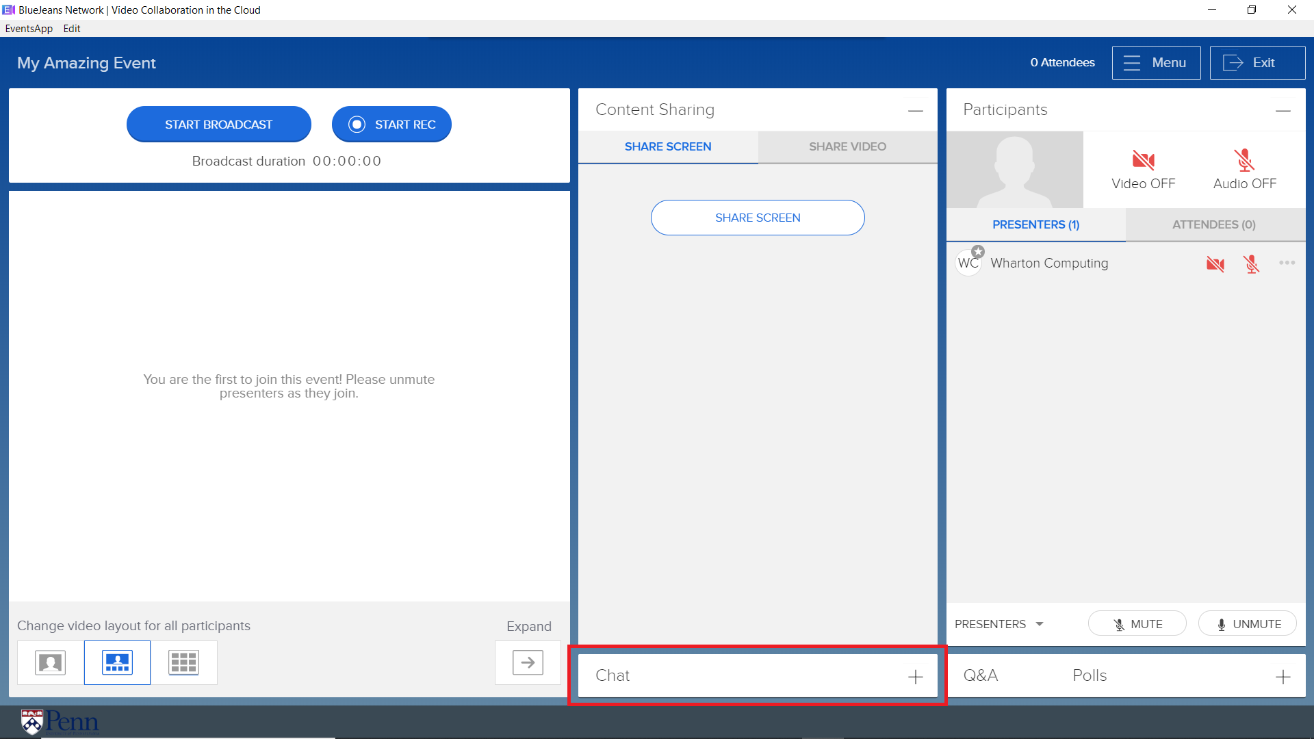Screen dimensions: 1314x739
Task: Click the Polls panel title
Action: 1090,675
